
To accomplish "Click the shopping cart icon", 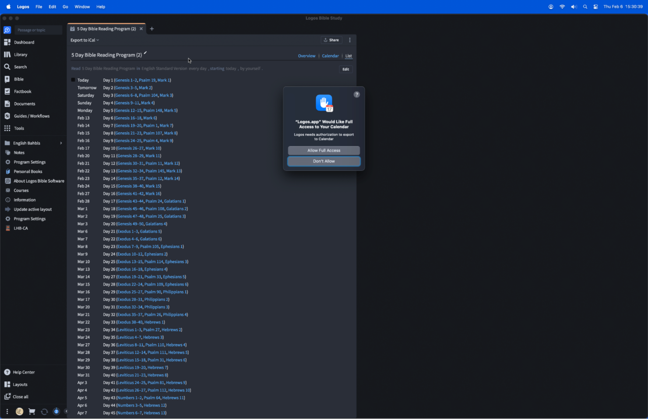I will coord(31,412).
